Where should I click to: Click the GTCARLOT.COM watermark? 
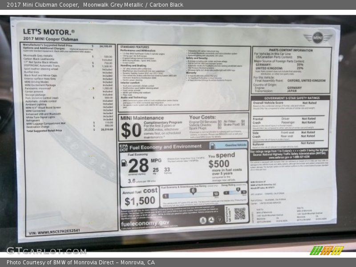[x=46, y=251]
